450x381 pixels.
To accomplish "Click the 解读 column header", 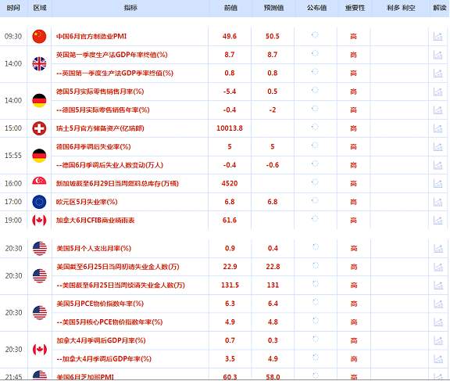I will click(439, 8).
